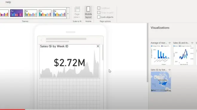Remove the Sales ($) by Week ID visual
Image resolution: width=197 pixels, height=110 pixels.
point(98,46)
